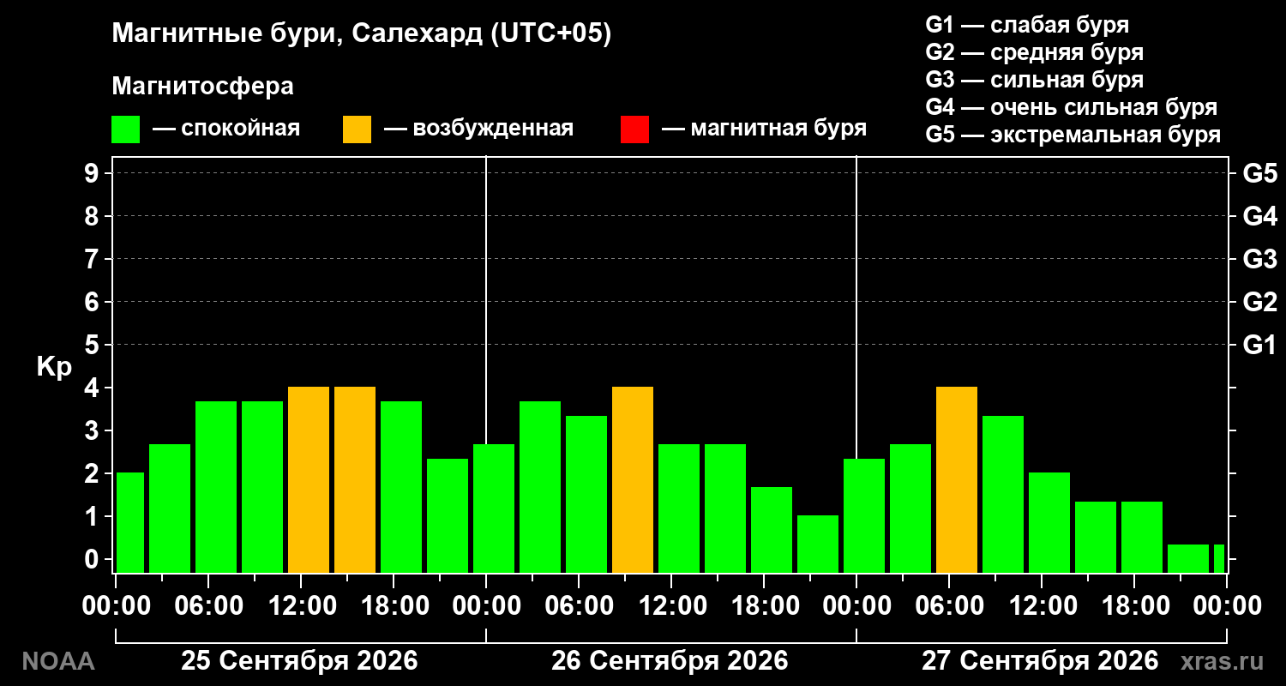Click the "27 Сентября 2026" date label

point(1040,661)
